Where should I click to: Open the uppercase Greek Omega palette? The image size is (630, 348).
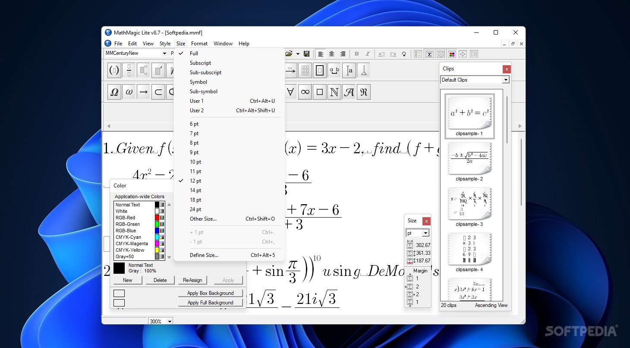click(114, 92)
